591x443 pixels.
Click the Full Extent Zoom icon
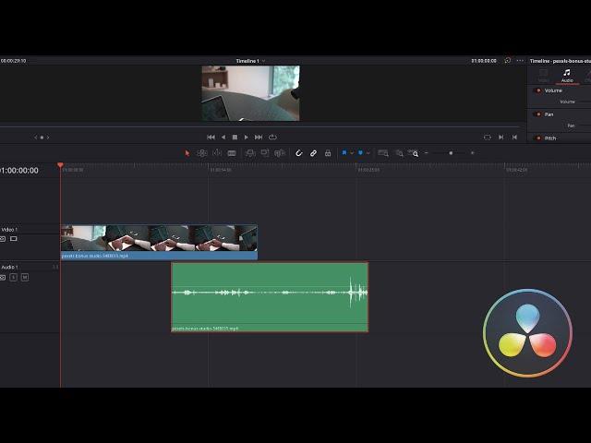[x=383, y=153]
